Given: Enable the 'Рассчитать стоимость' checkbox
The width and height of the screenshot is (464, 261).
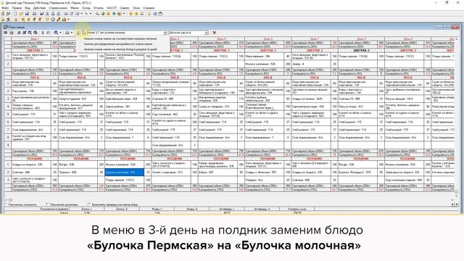Looking at the screenshot, I should pyautogui.click(x=6, y=204).
